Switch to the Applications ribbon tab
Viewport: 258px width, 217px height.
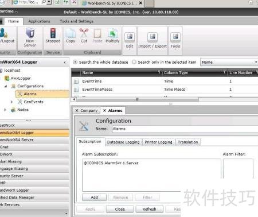[x=39, y=21]
